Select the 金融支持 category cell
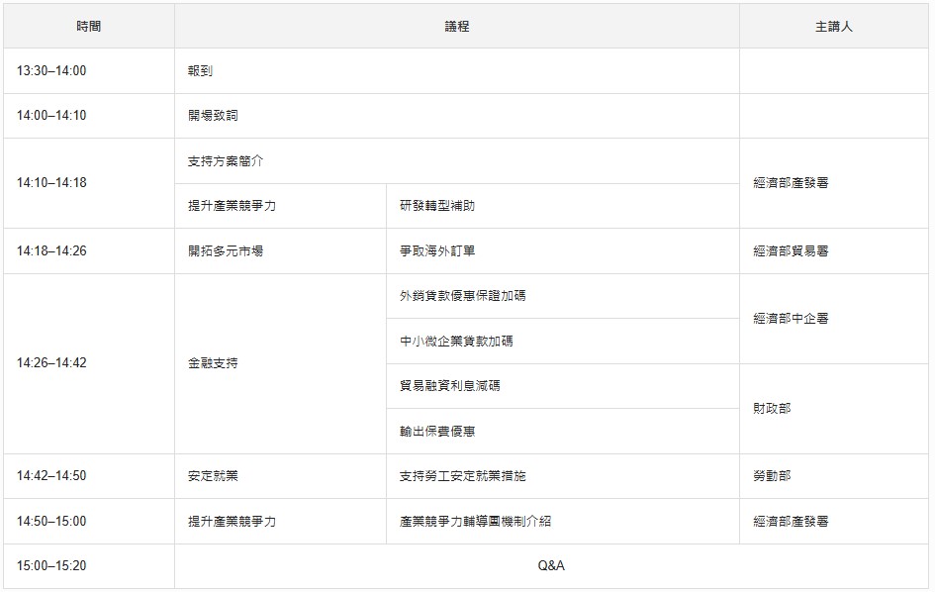The width and height of the screenshot is (935, 592). [x=213, y=363]
